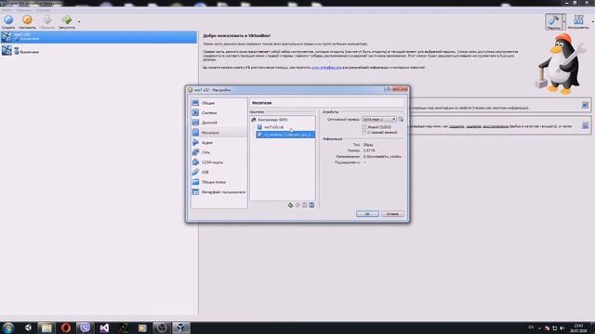Toggle the С горячей заменой hot-plug checkbox

[364, 133]
